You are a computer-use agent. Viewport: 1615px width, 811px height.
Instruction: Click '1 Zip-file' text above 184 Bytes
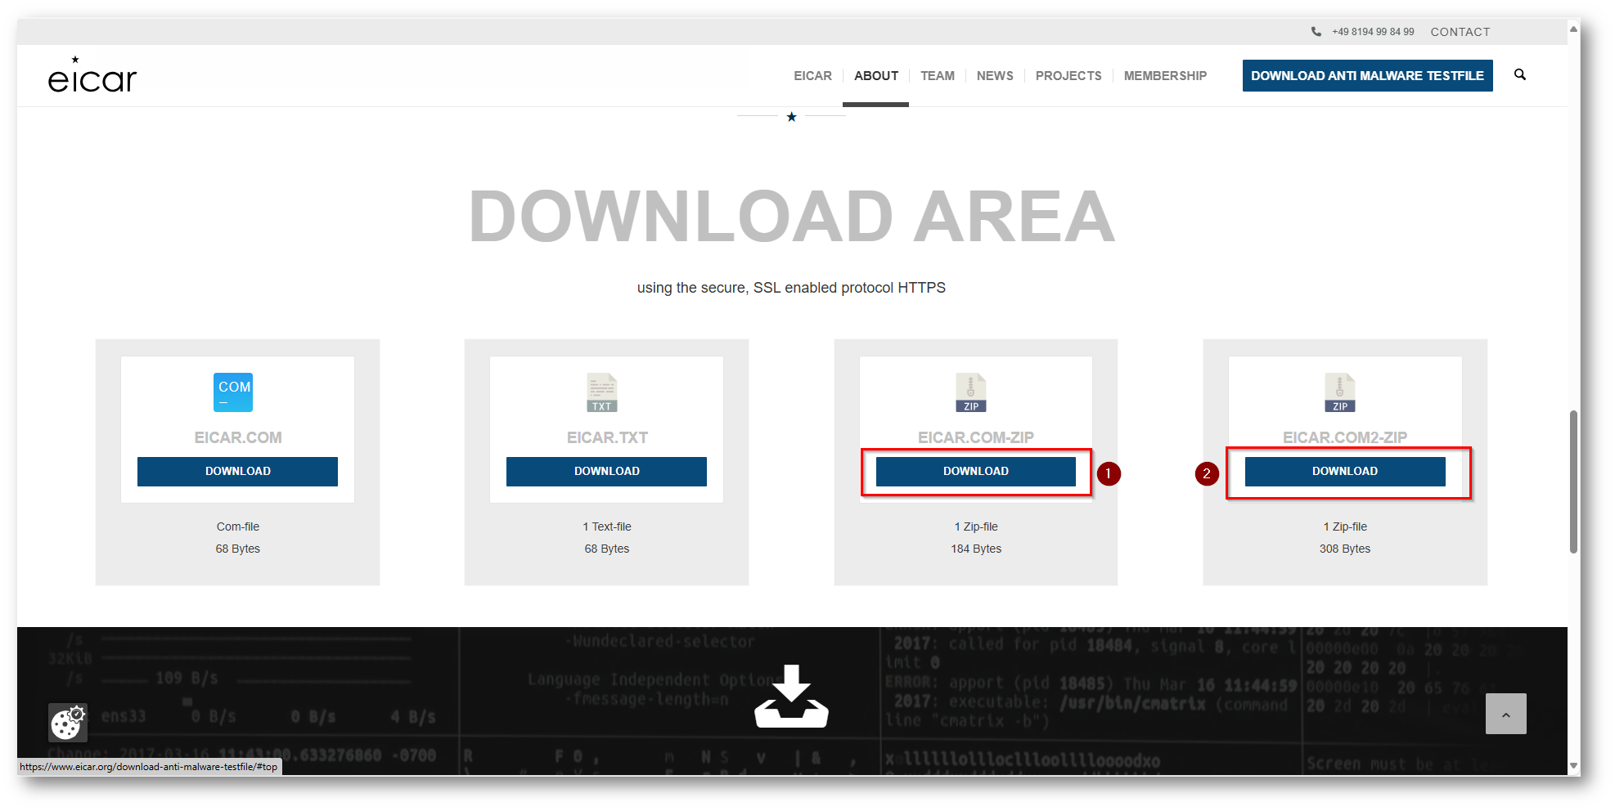pos(976,526)
